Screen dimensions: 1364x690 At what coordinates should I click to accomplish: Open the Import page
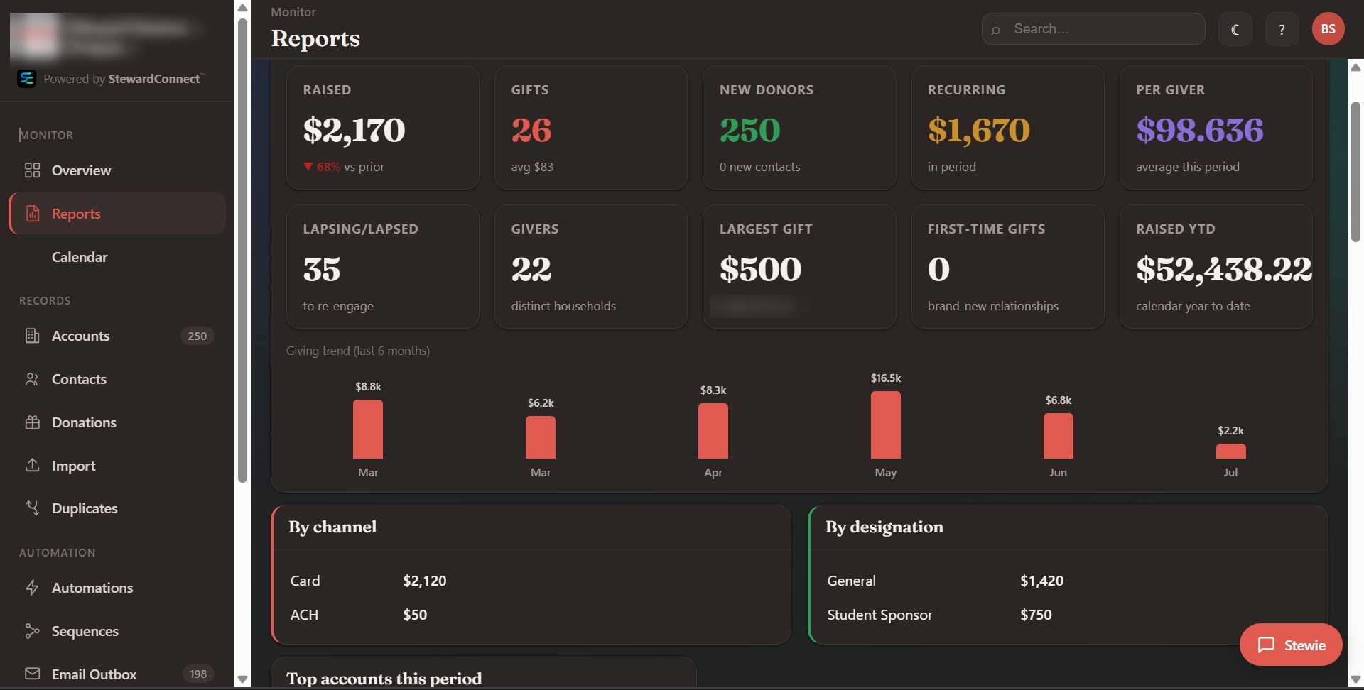(x=117, y=466)
